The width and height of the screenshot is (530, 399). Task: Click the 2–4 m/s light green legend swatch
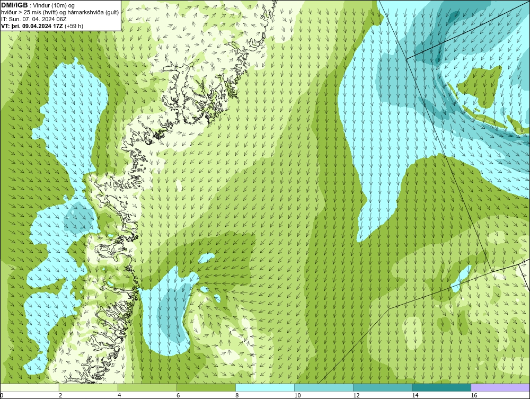88,387
